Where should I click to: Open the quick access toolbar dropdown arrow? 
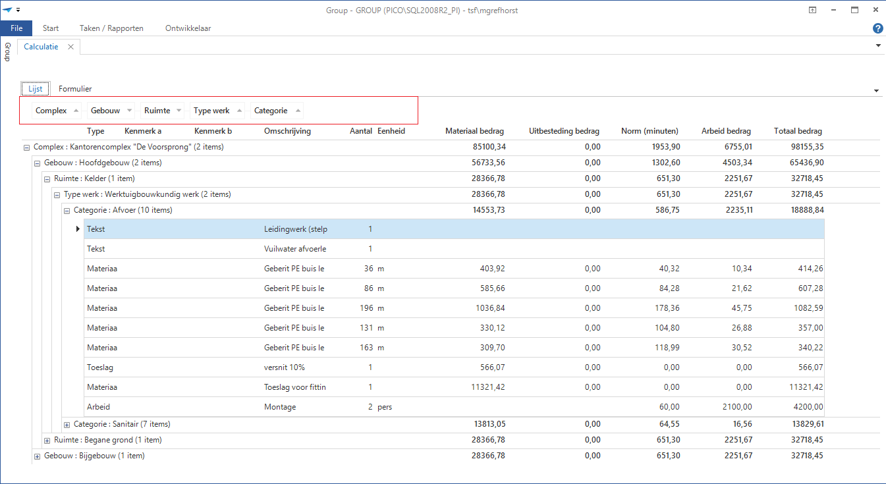tap(18, 10)
